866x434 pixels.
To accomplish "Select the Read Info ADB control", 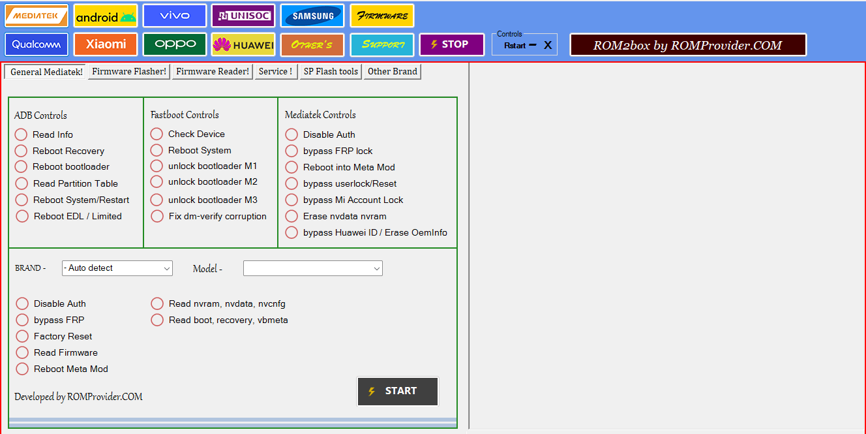I will [21, 134].
